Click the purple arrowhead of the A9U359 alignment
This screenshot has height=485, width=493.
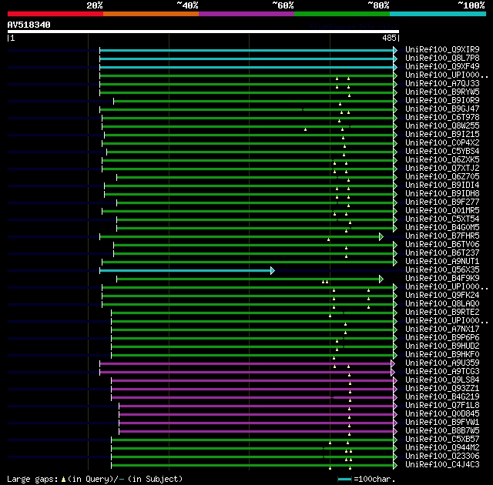pos(393,363)
